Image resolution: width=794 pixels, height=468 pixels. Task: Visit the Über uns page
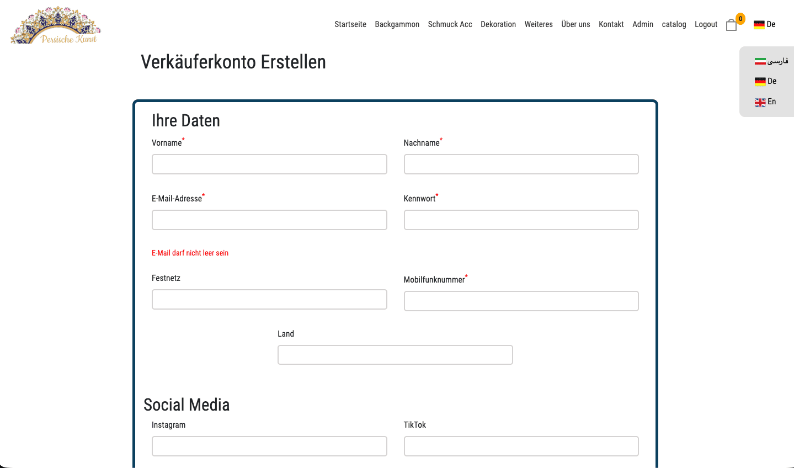pyautogui.click(x=575, y=24)
